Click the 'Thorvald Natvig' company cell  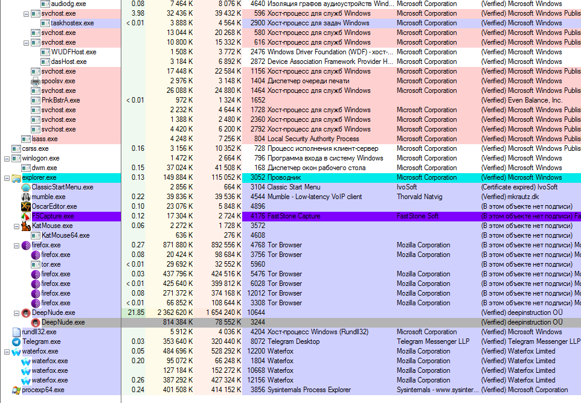point(420,197)
